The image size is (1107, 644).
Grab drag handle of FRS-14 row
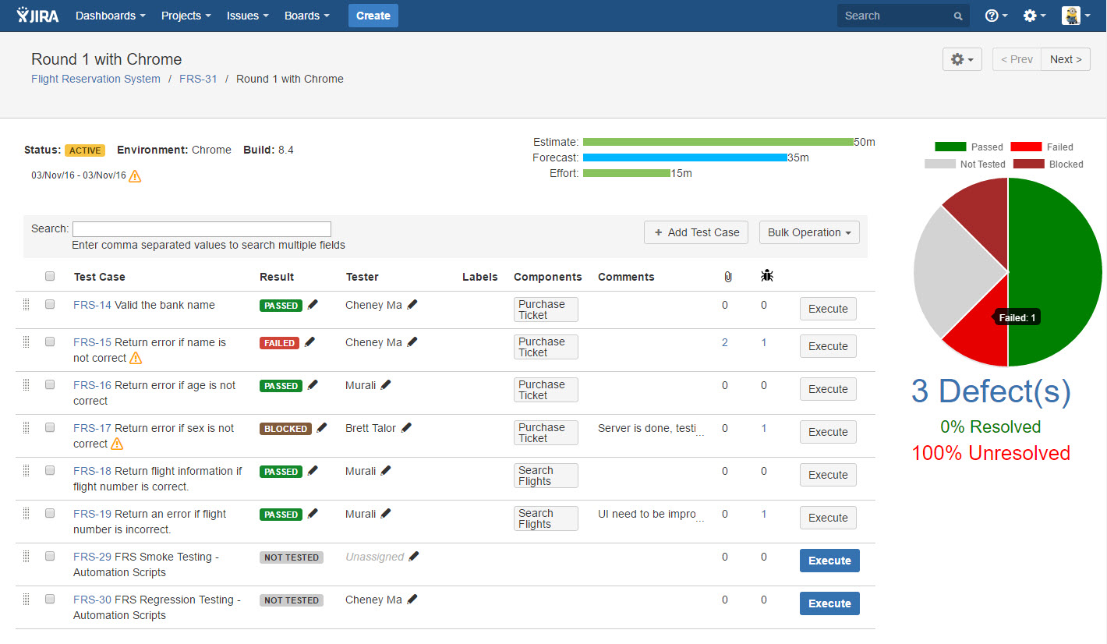point(26,305)
